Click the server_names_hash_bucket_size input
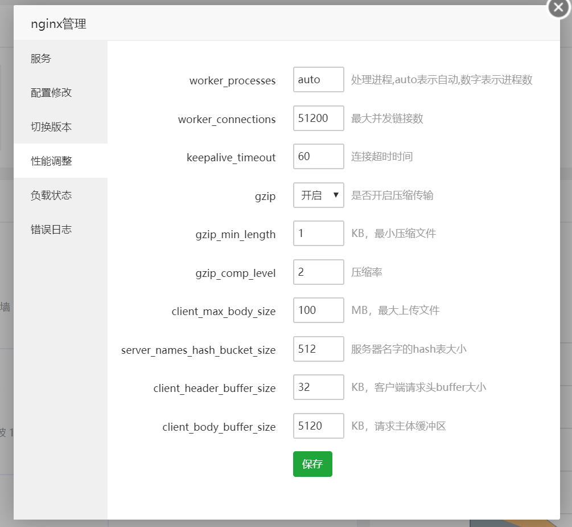 [319, 349]
